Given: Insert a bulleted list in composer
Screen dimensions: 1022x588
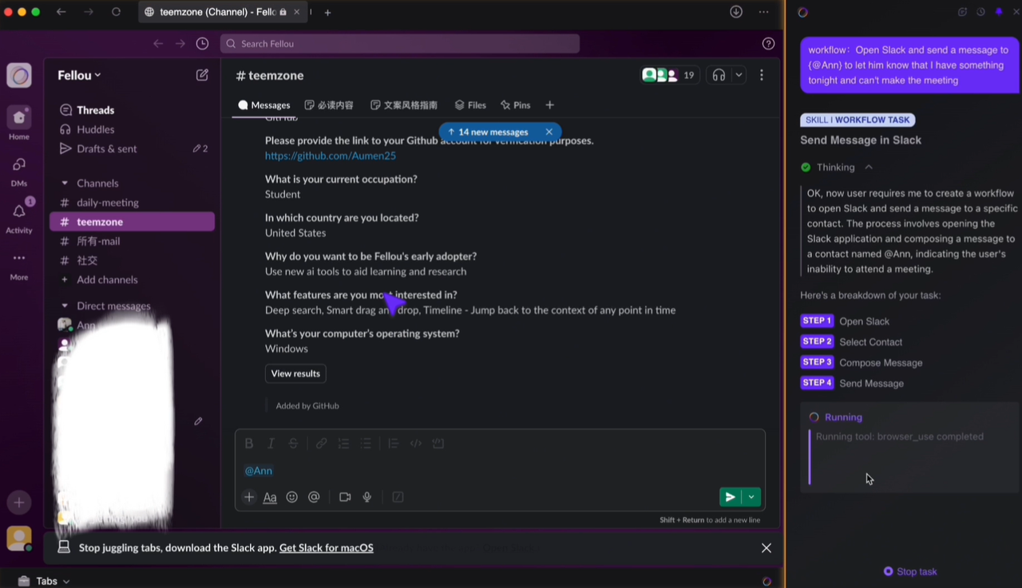Looking at the screenshot, I should click(366, 444).
